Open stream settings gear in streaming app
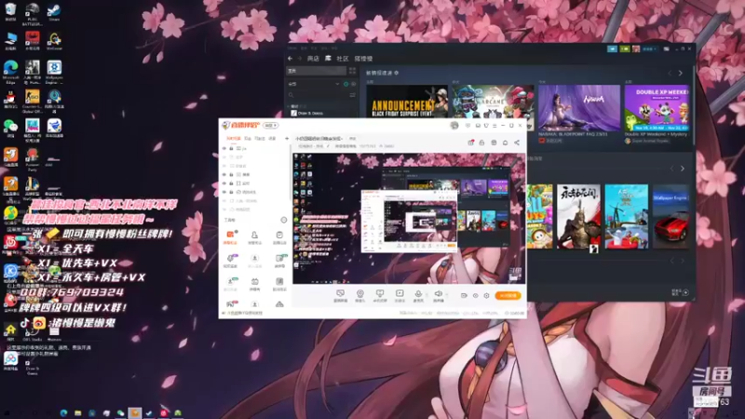 (486, 295)
